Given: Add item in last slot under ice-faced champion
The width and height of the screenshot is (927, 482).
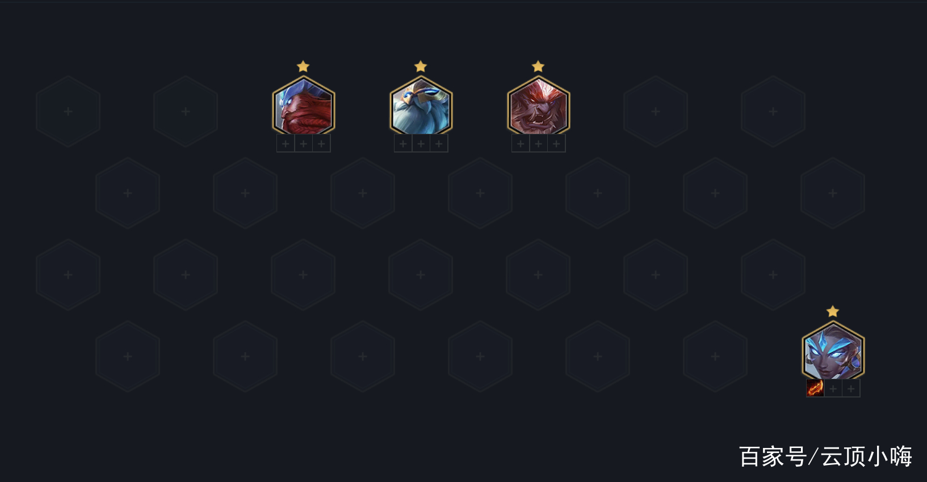Looking at the screenshot, I should click(x=851, y=388).
